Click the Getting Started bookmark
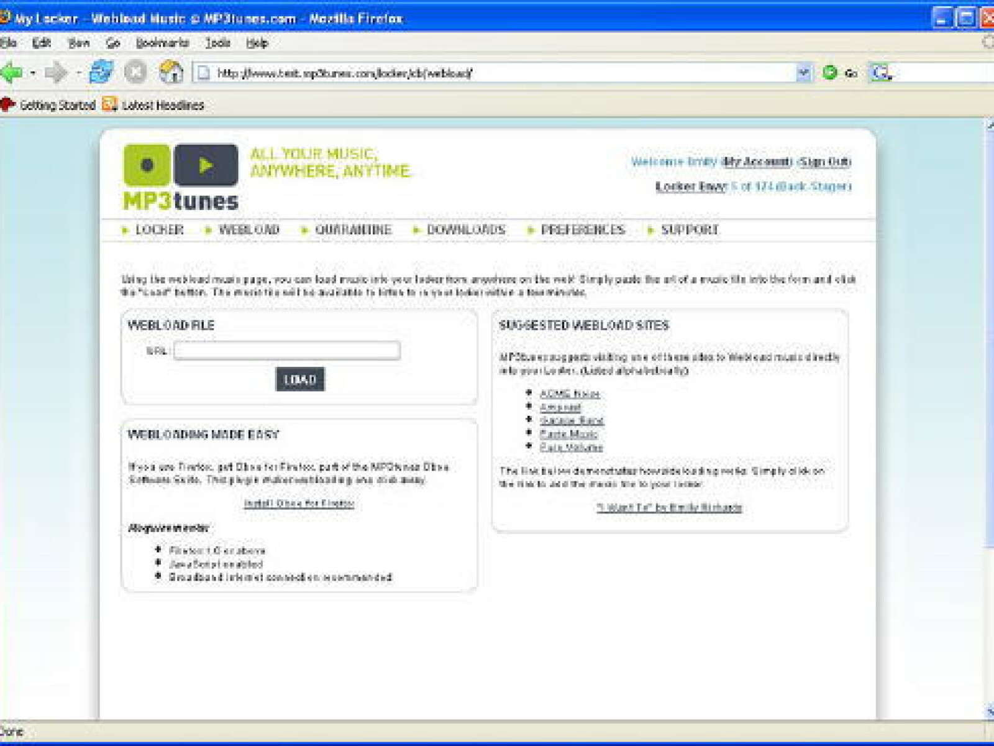The height and width of the screenshot is (746, 994). pyautogui.click(x=57, y=105)
